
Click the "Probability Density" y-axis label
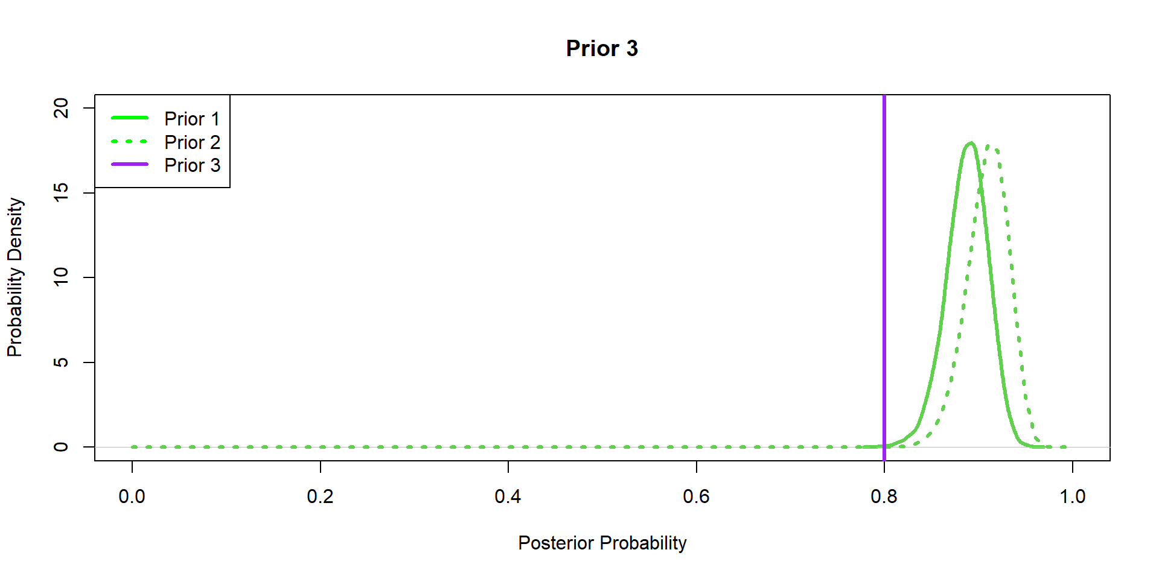pos(14,277)
